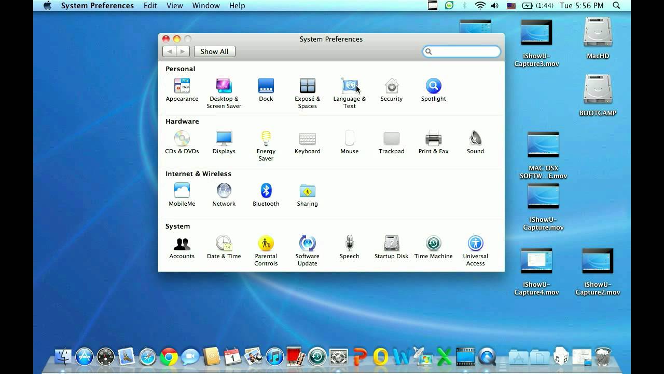The width and height of the screenshot is (664, 374).
Task: Click the Bluetooth icon in menu bar
Action: (x=465, y=6)
